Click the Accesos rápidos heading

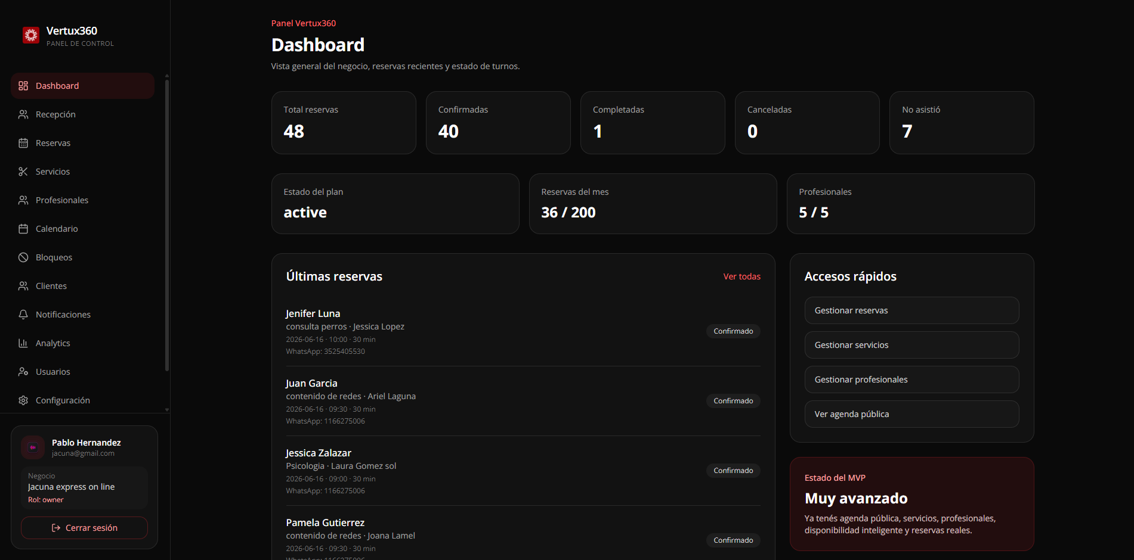pos(851,276)
